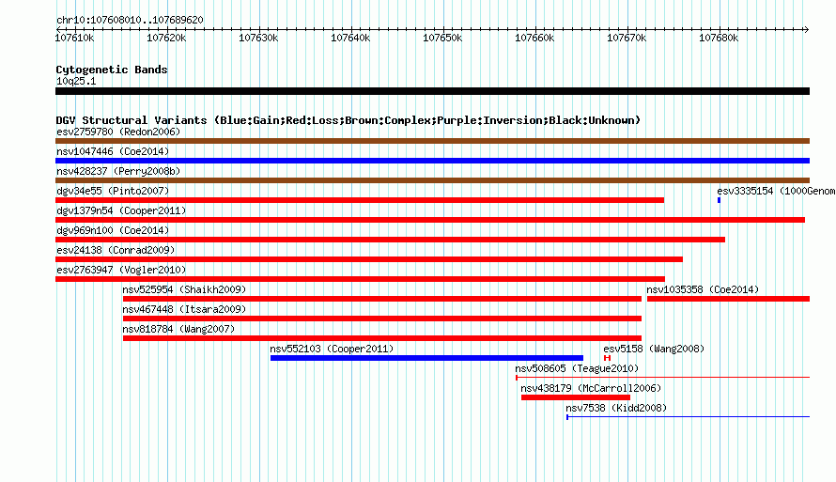Screen dimensions: 836x482
Task: Select the nsv467448 (Itsara2009) red bar
Action: (x=382, y=319)
